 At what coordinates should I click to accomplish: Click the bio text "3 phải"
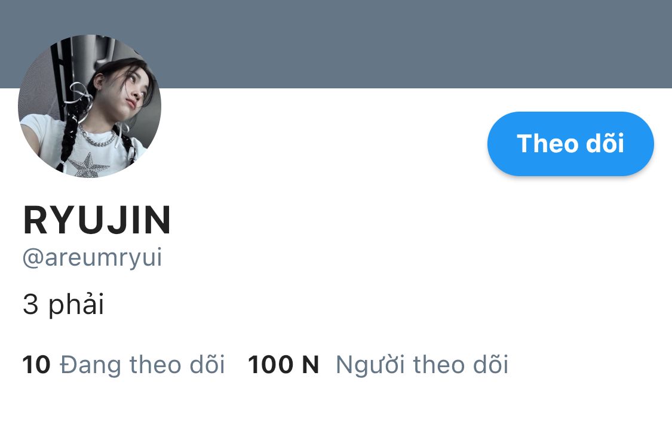pyautogui.click(x=63, y=304)
